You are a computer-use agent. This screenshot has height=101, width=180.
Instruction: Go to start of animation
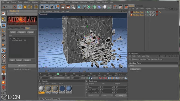click(82, 78)
